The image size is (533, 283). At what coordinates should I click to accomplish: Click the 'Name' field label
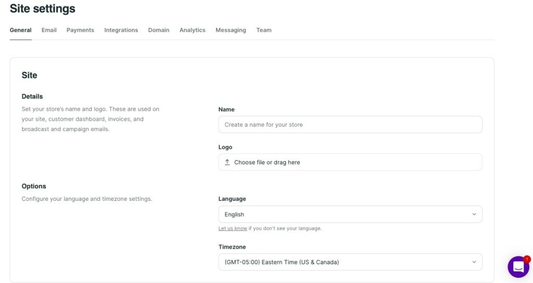point(226,109)
